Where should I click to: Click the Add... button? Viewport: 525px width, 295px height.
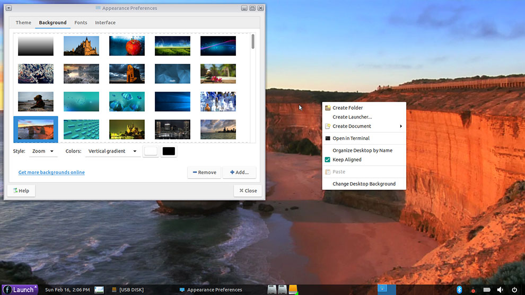coord(239,172)
